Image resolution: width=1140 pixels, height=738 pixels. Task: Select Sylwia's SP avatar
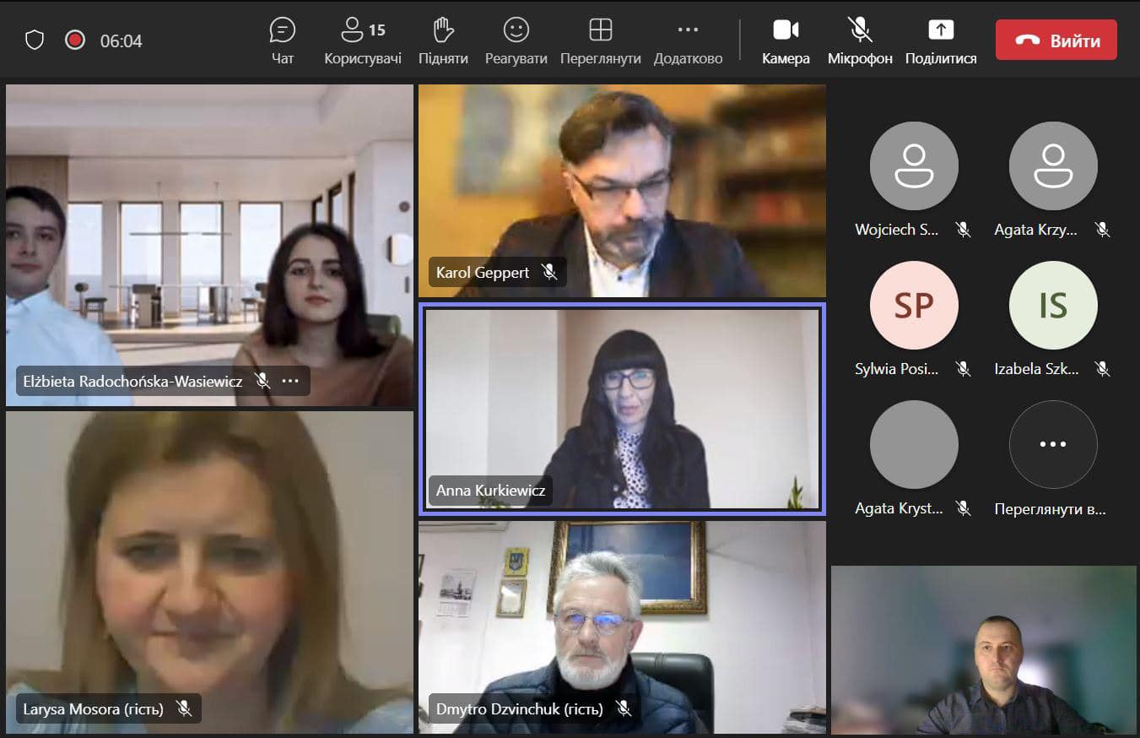[914, 306]
